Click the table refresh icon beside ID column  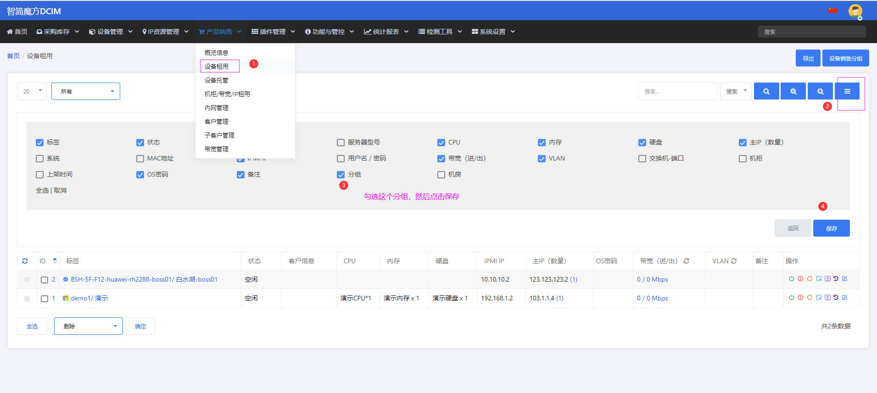(x=25, y=261)
